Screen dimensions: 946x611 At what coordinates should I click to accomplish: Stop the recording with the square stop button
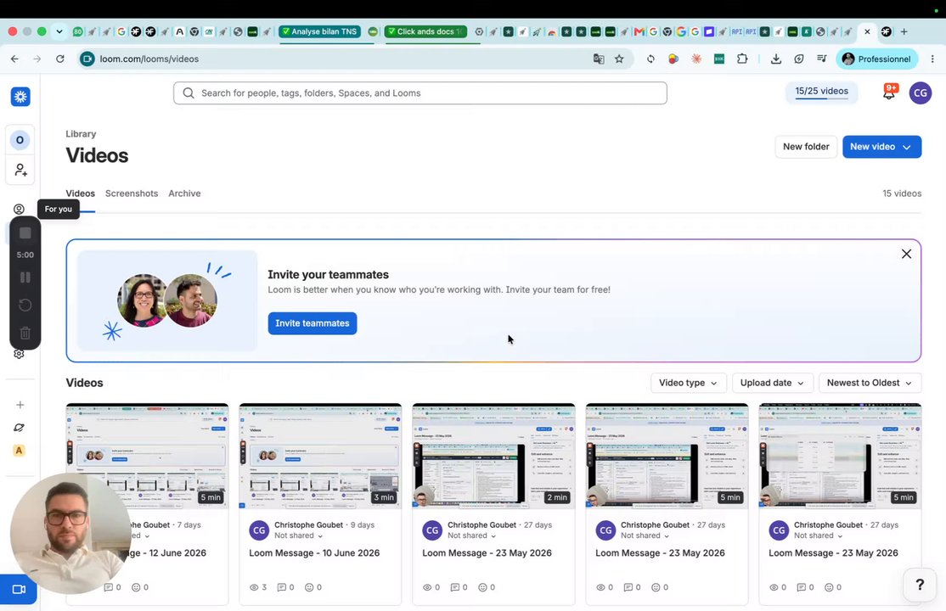coord(25,233)
